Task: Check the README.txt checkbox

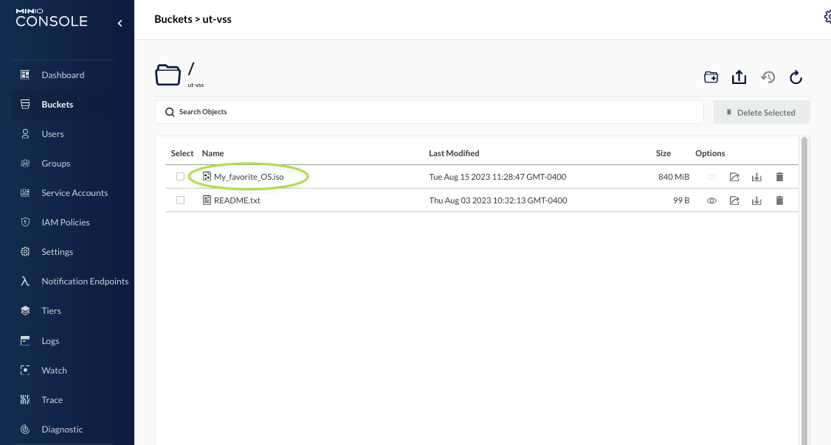Action: (181, 200)
